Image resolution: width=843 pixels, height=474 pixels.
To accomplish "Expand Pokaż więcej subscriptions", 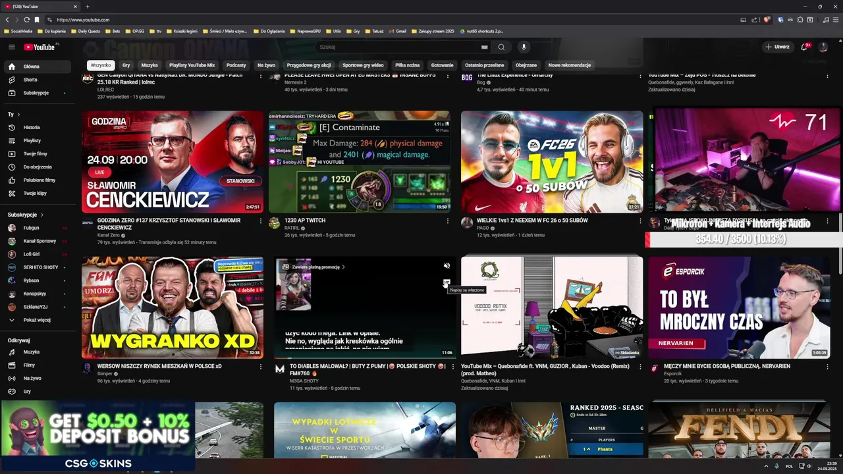I will [x=37, y=320].
